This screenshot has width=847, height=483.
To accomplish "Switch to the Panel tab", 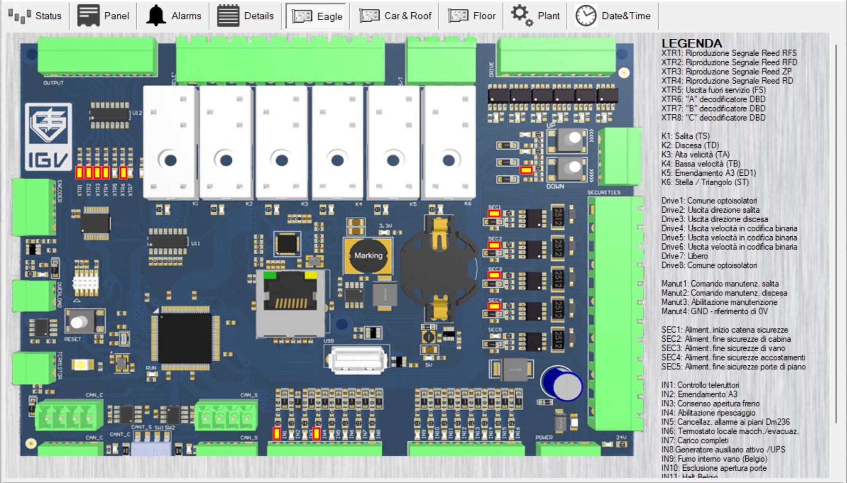I will [x=103, y=16].
